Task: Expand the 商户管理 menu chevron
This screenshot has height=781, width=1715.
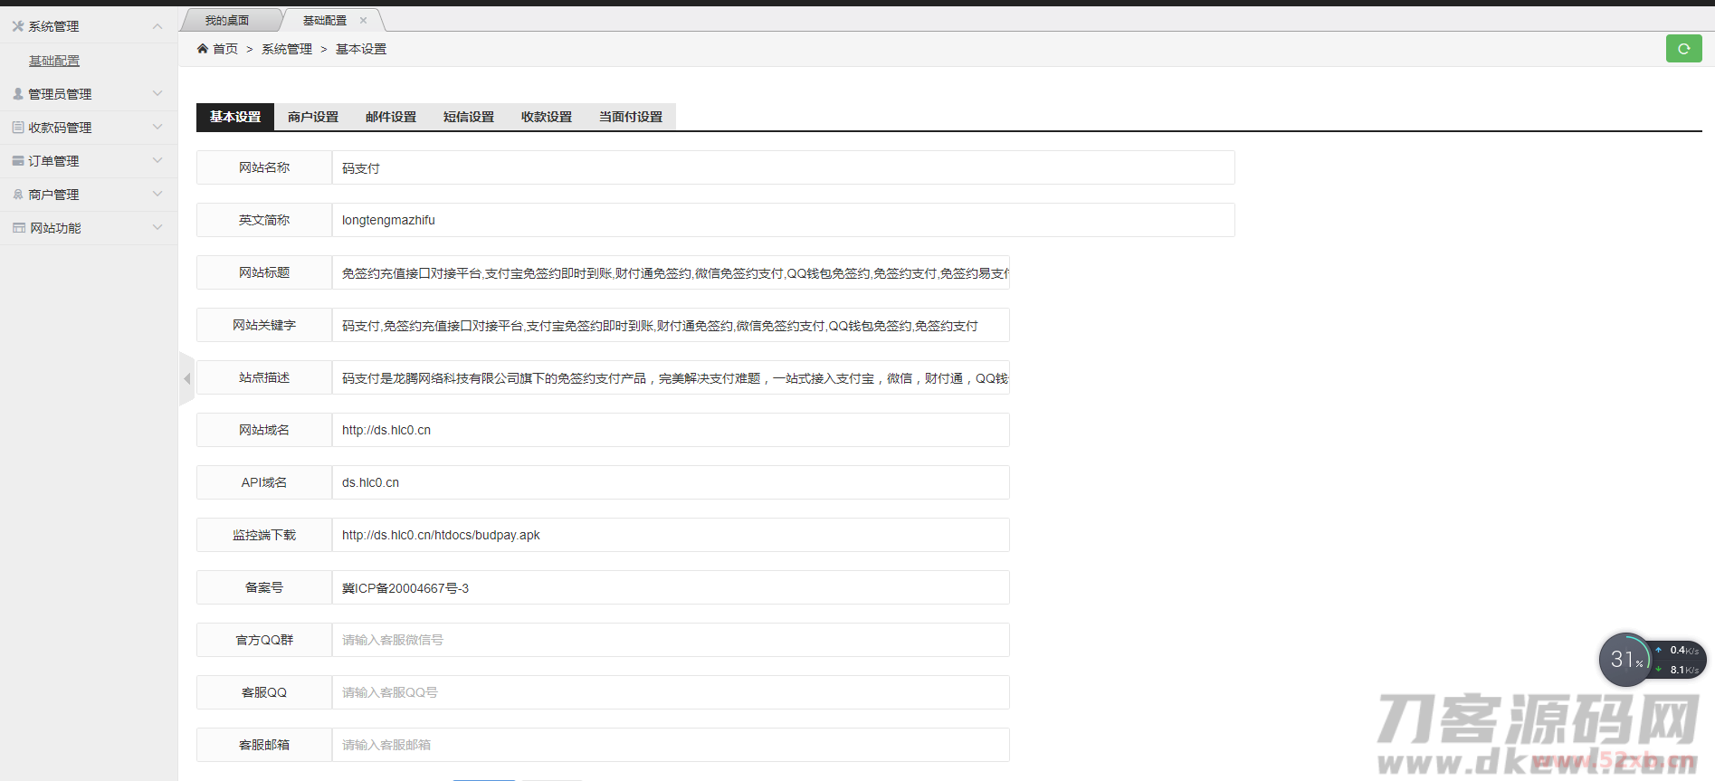Action: coord(157,195)
